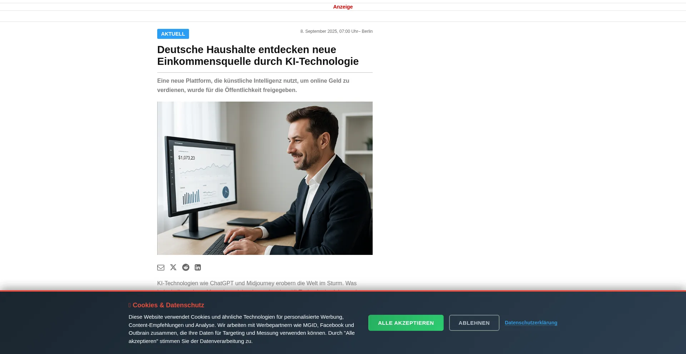Click the red Anzeige label at top
This screenshot has height=354, width=686.
343,7
